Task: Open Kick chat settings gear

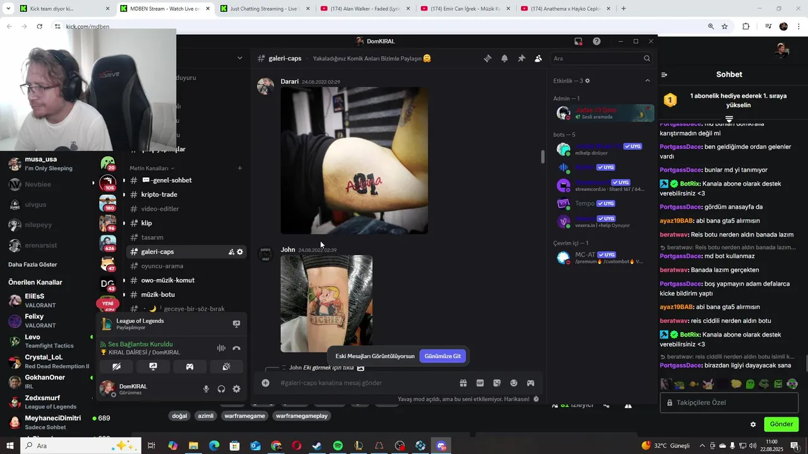Action: [x=753, y=424]
